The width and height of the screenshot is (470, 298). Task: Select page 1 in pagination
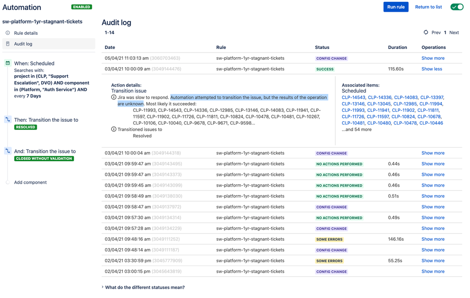(445, 32)
